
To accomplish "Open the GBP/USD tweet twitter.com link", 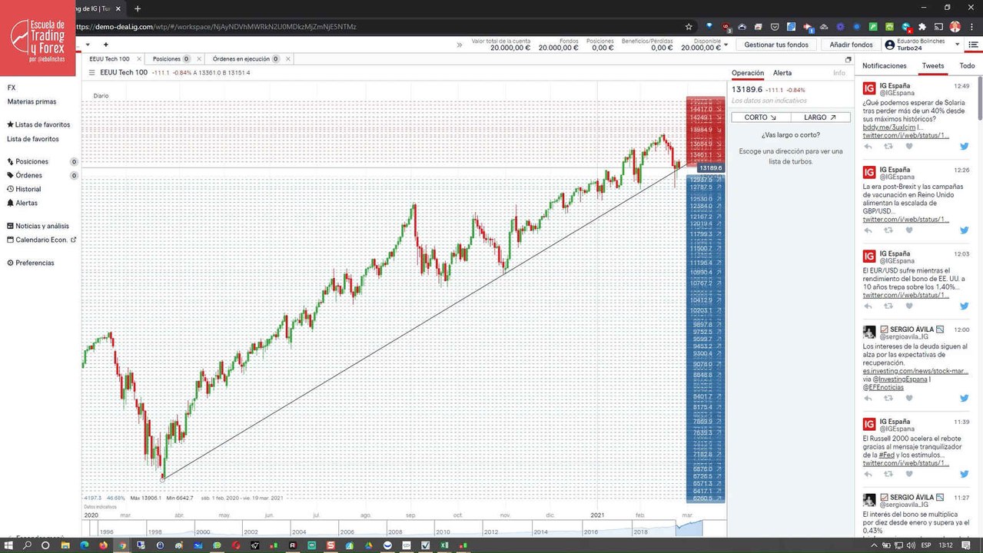I will pyautogui.click(x=905, y=220).
